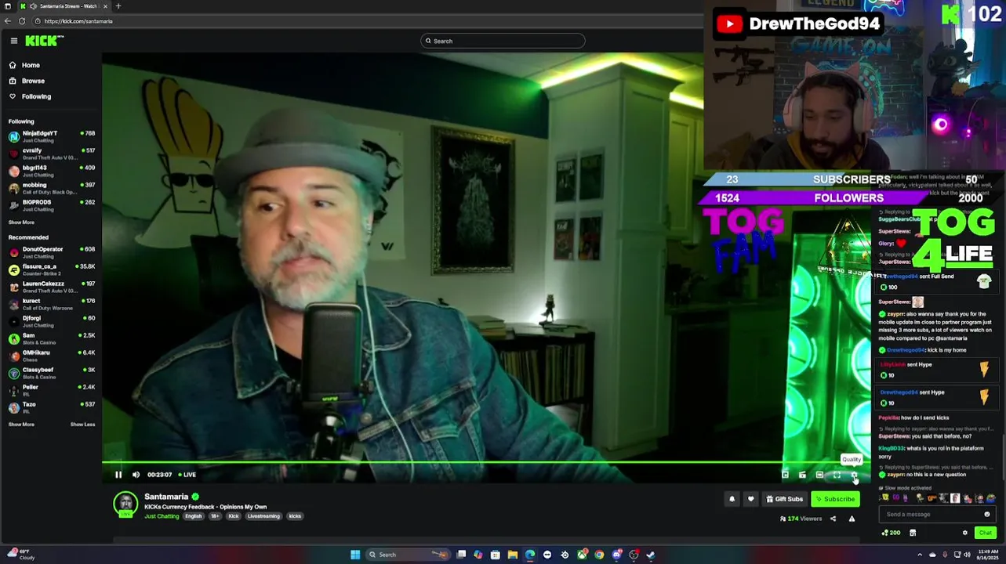The image size is (1006, 564).
Task: Open fissure_cs_a recommended channel
Action: tap(51, 269)
